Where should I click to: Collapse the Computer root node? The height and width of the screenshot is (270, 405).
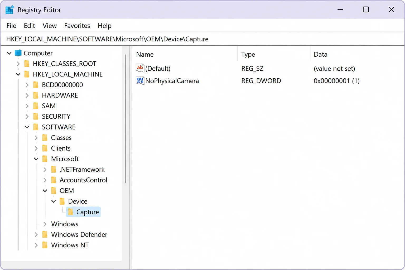pyautogui.click(x=9, y=53)
